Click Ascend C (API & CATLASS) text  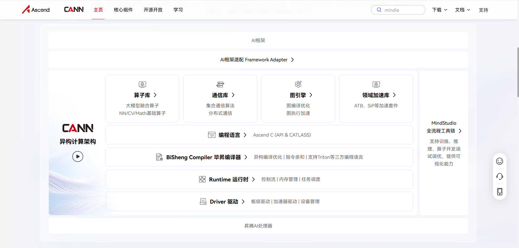coord(282,135)
